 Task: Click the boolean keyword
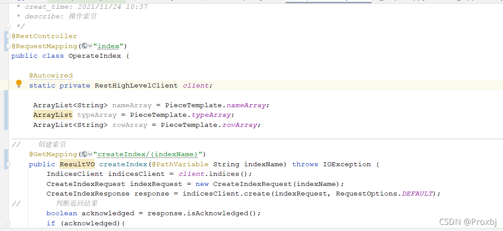click(x=61, y=213)
